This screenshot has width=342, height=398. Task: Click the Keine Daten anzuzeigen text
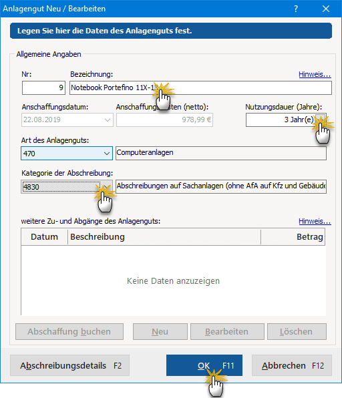(173, 281)
